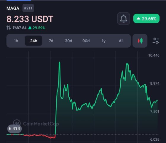Tap the #211 rank badge
Image resolution: width=166 pixels, height=143 pixels.
tap(28, 8)
